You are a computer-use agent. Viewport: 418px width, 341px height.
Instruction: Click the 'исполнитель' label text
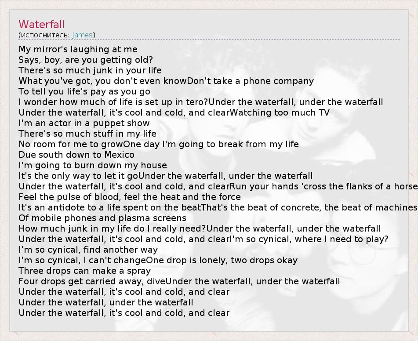click(x=45, y=35)
